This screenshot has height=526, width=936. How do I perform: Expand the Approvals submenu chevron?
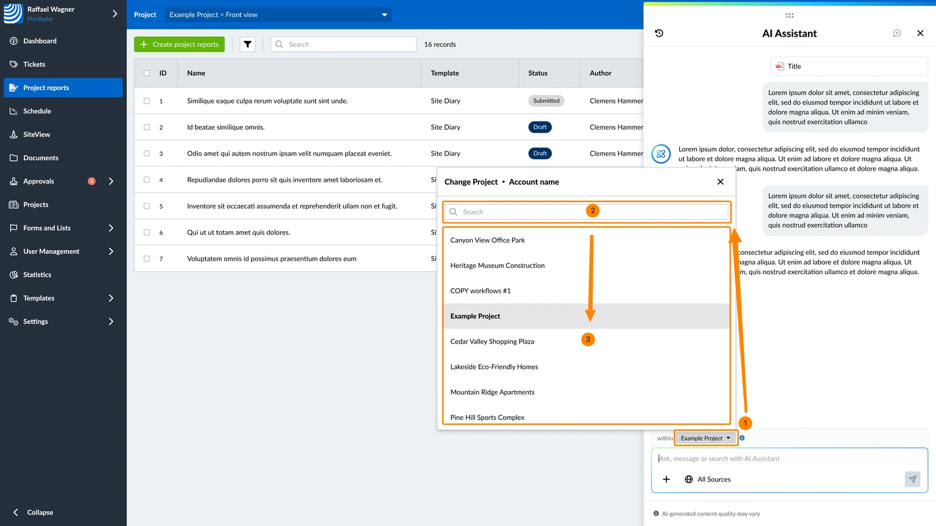[x=111, y=181]
